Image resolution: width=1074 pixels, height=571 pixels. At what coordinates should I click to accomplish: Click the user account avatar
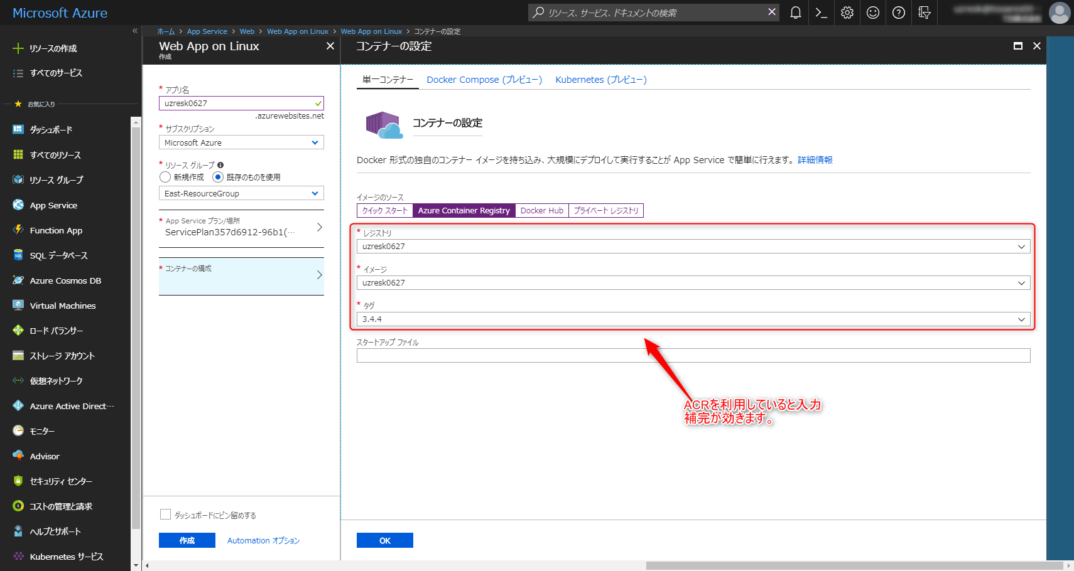click(1060, 13)
